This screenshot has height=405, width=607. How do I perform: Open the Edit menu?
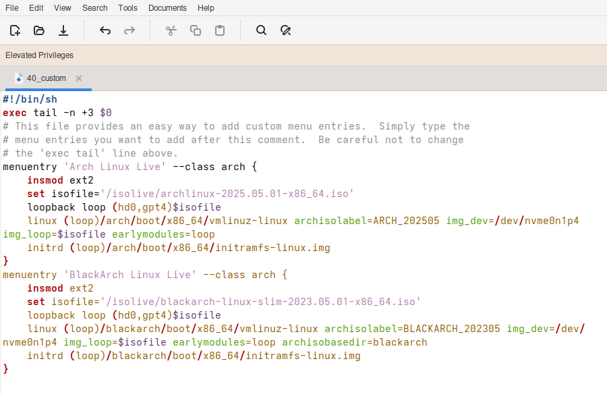click(x=36, y=7)
